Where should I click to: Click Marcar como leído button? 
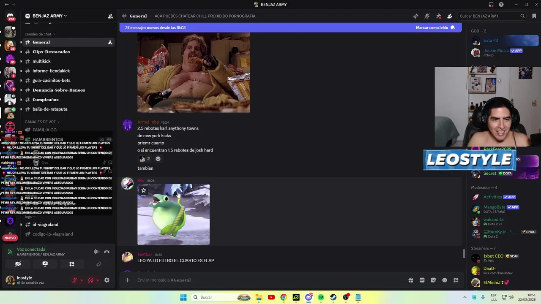(x=435, y=27)
